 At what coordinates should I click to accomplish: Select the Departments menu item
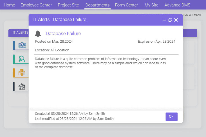(97, 5)
